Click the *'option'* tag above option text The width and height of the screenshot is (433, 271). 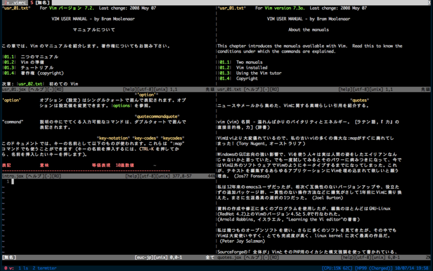coord(146,95)
